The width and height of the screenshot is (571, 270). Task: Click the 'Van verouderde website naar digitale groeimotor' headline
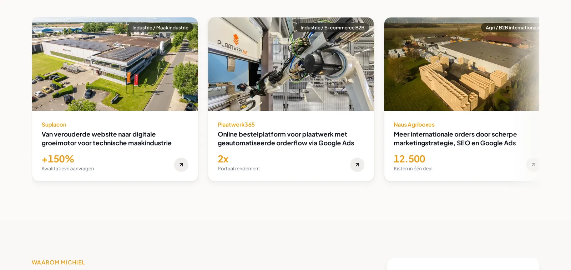107,139
